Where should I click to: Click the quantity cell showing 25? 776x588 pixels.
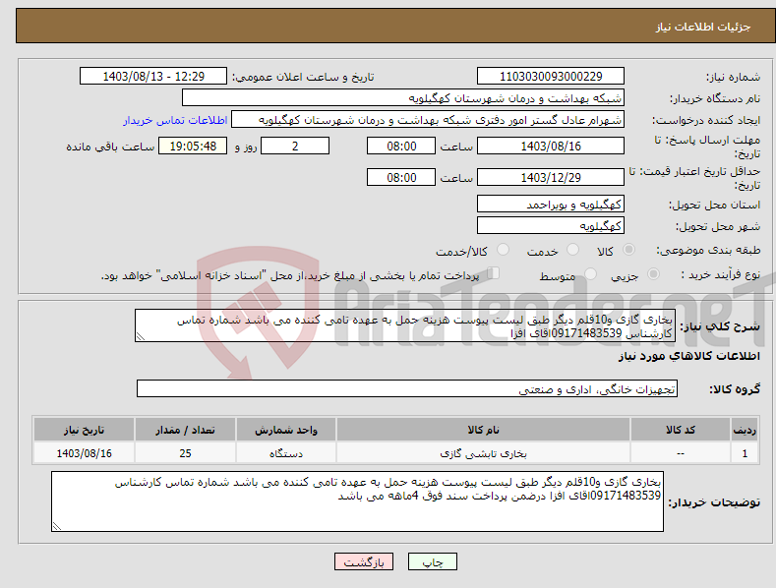tap(185, 453)
